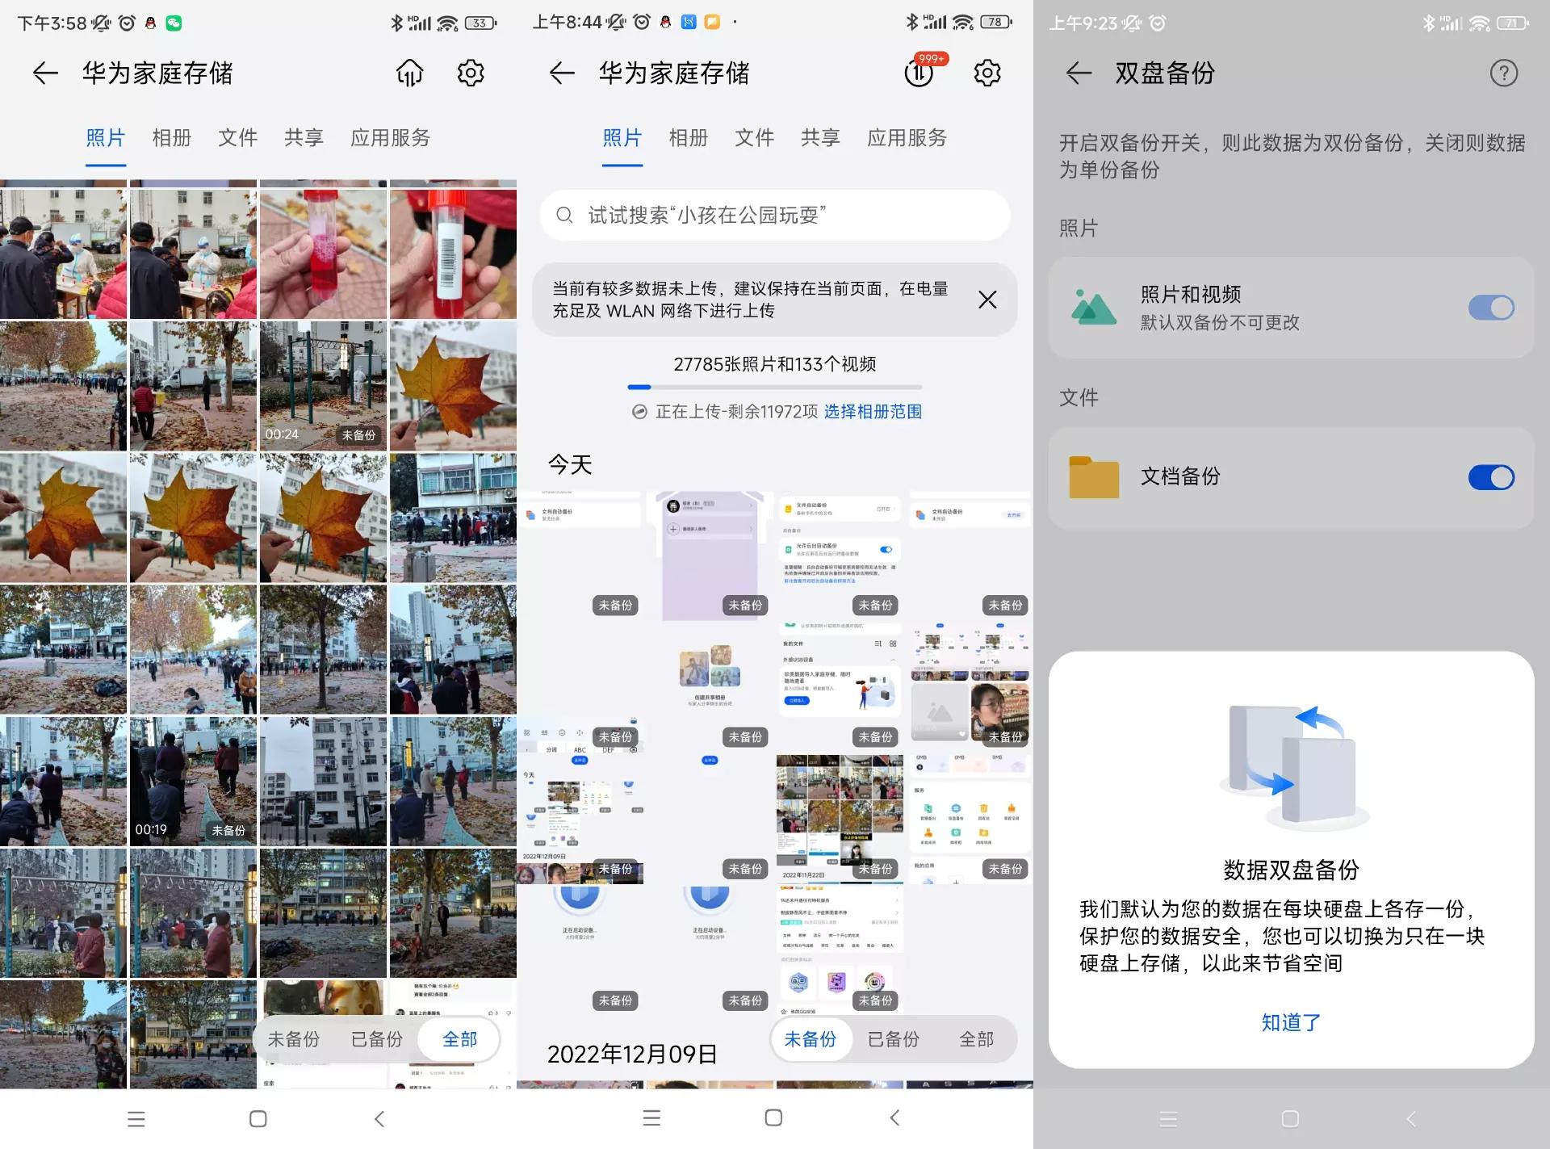Click the 文档备份 folder icon
Screen dimensions: 1550x1149
point(1092,477)
